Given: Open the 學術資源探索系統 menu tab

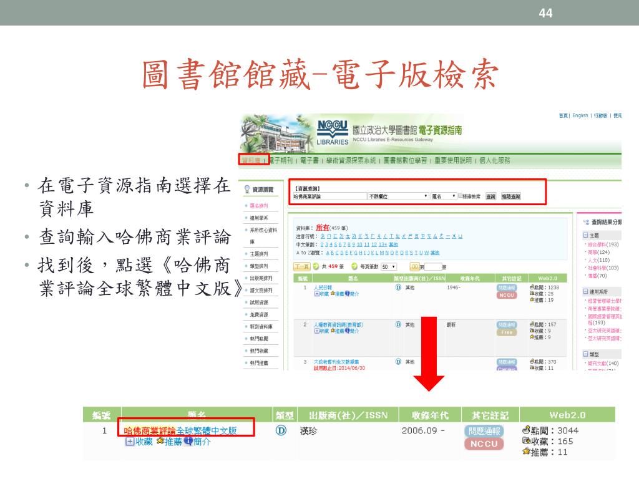Looking at the screenshot, I should pyautogui.click(x=351, y=160).
